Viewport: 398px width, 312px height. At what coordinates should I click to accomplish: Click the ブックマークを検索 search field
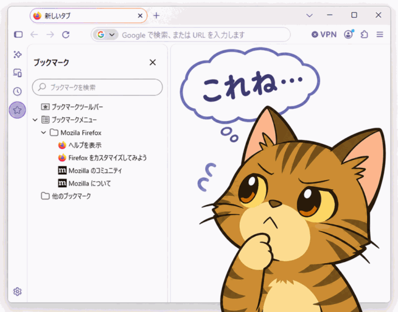[98, 87]
